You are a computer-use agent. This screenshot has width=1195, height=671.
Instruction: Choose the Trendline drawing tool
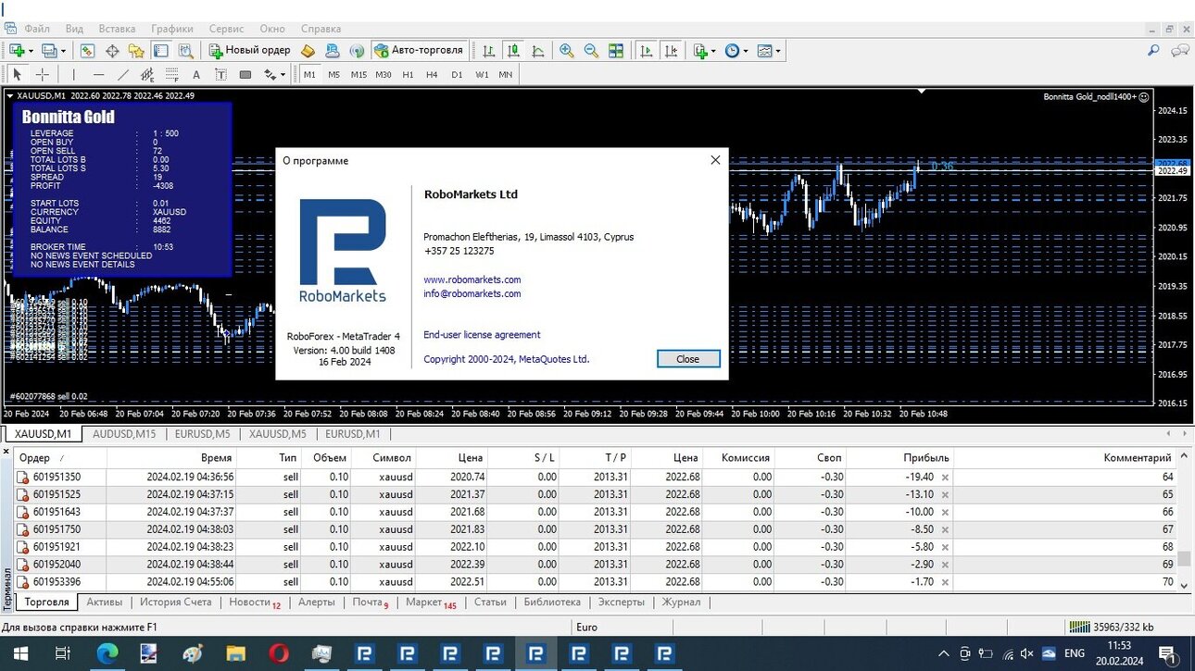(x=123, y=74)
